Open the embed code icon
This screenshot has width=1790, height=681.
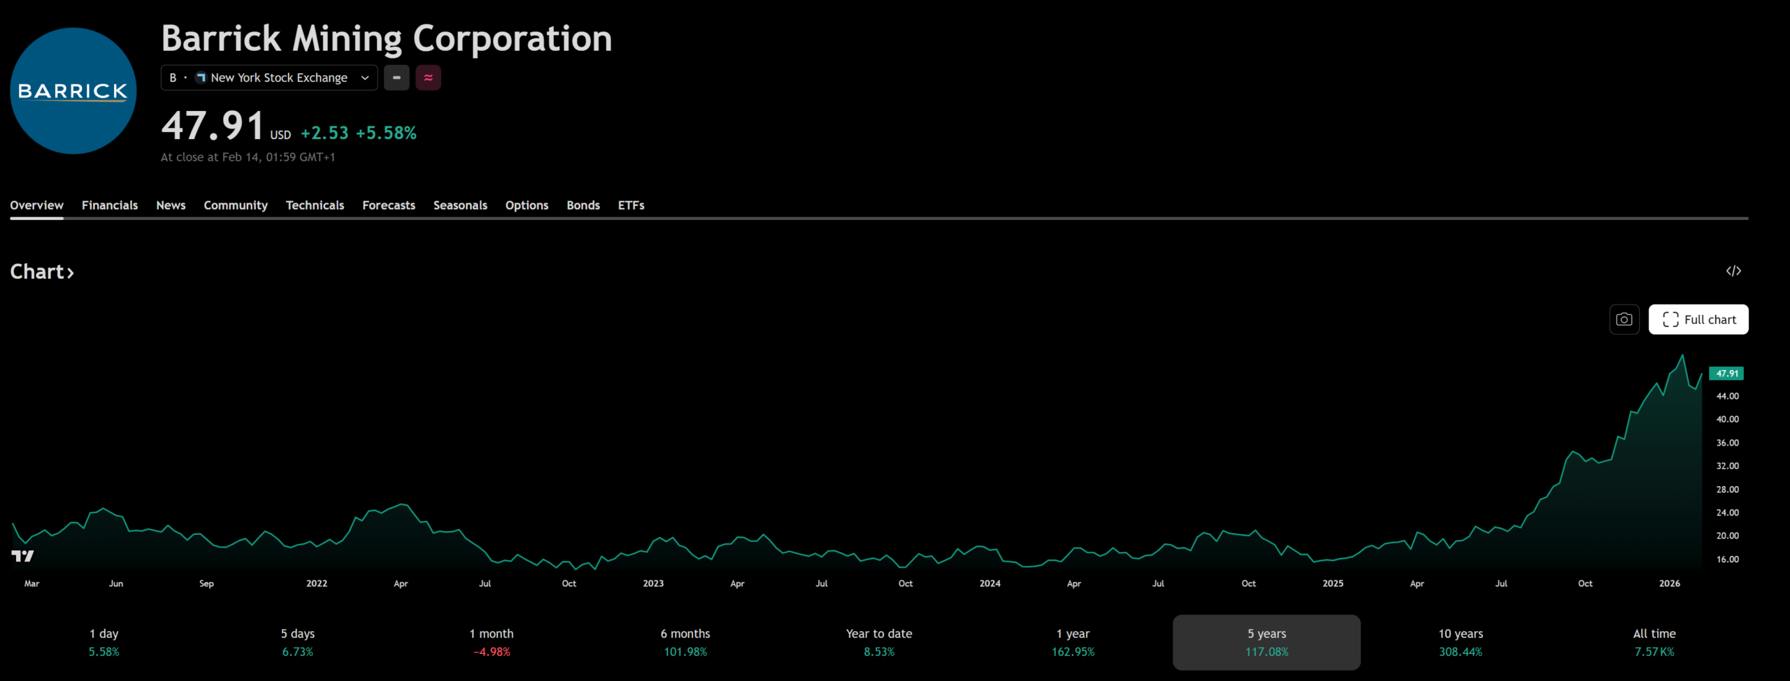1733,271
